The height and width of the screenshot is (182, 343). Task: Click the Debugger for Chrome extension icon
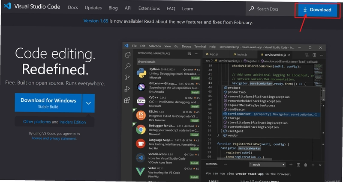click(141, 130)
